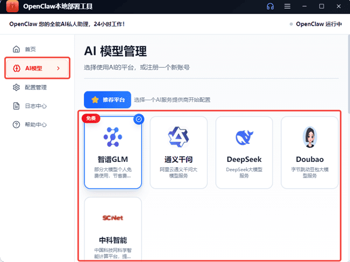Click DeepSeek card title text
The width and height of the screenshot is (350, 262).
(244, 159)
